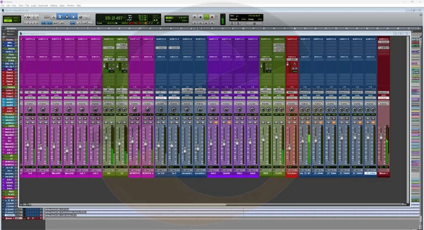Open the PLATE send on LV strip

click(x=122, y=60)
